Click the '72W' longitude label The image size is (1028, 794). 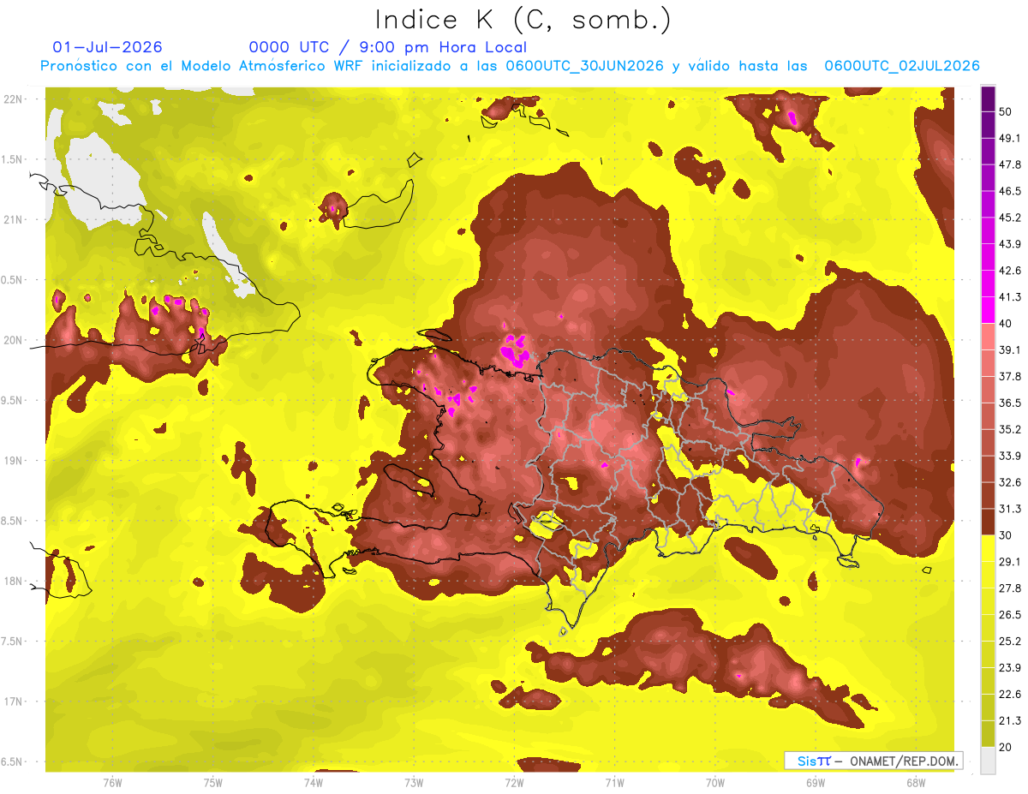coord(514,783)
